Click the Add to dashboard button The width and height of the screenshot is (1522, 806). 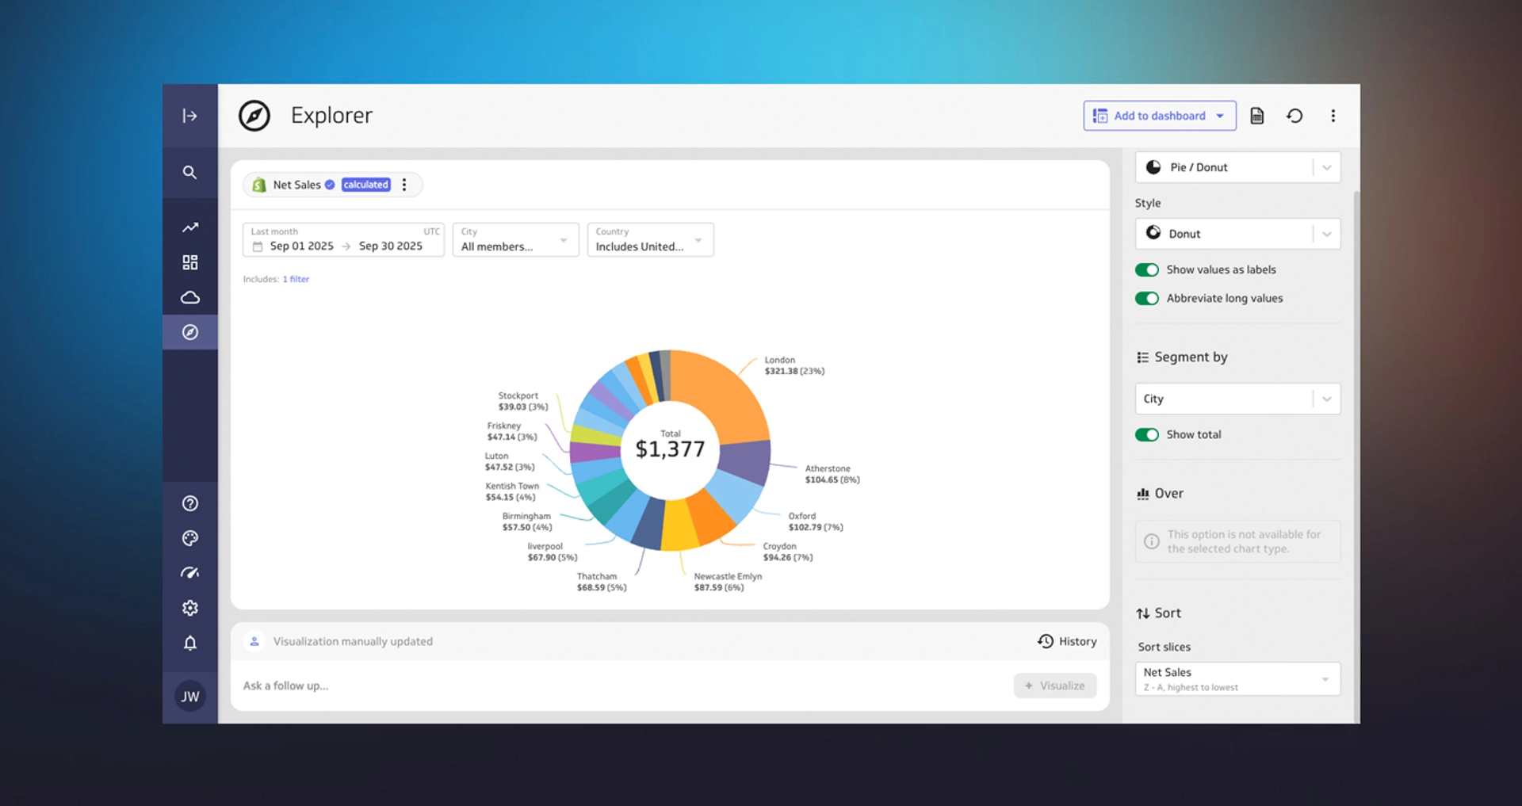click(x=1159, y=115)
